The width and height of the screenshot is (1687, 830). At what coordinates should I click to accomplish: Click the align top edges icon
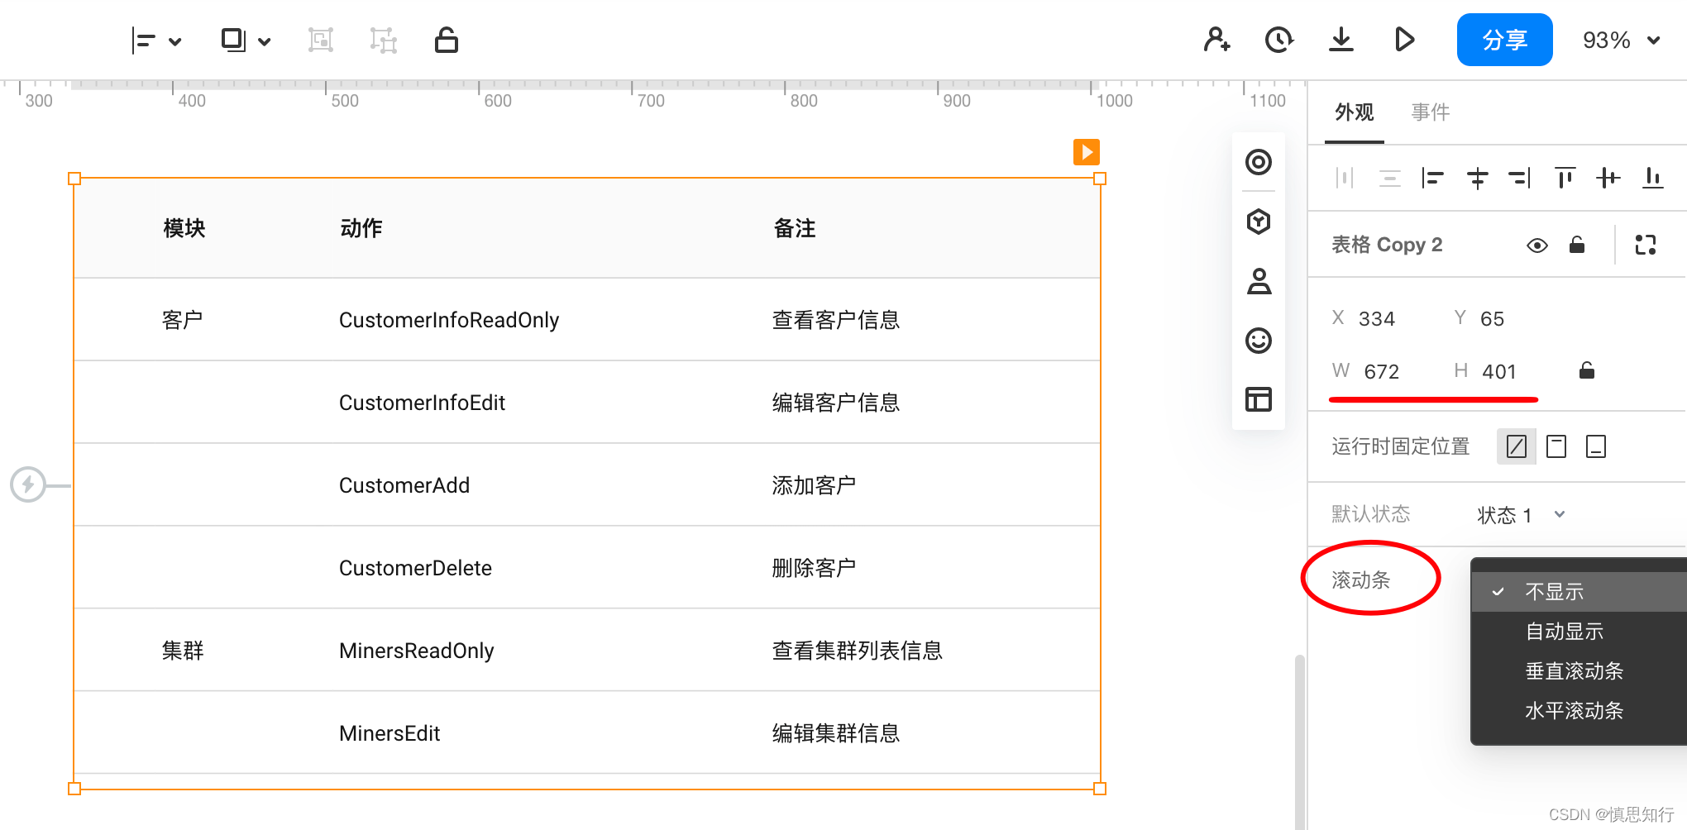tap(1565, 178)
